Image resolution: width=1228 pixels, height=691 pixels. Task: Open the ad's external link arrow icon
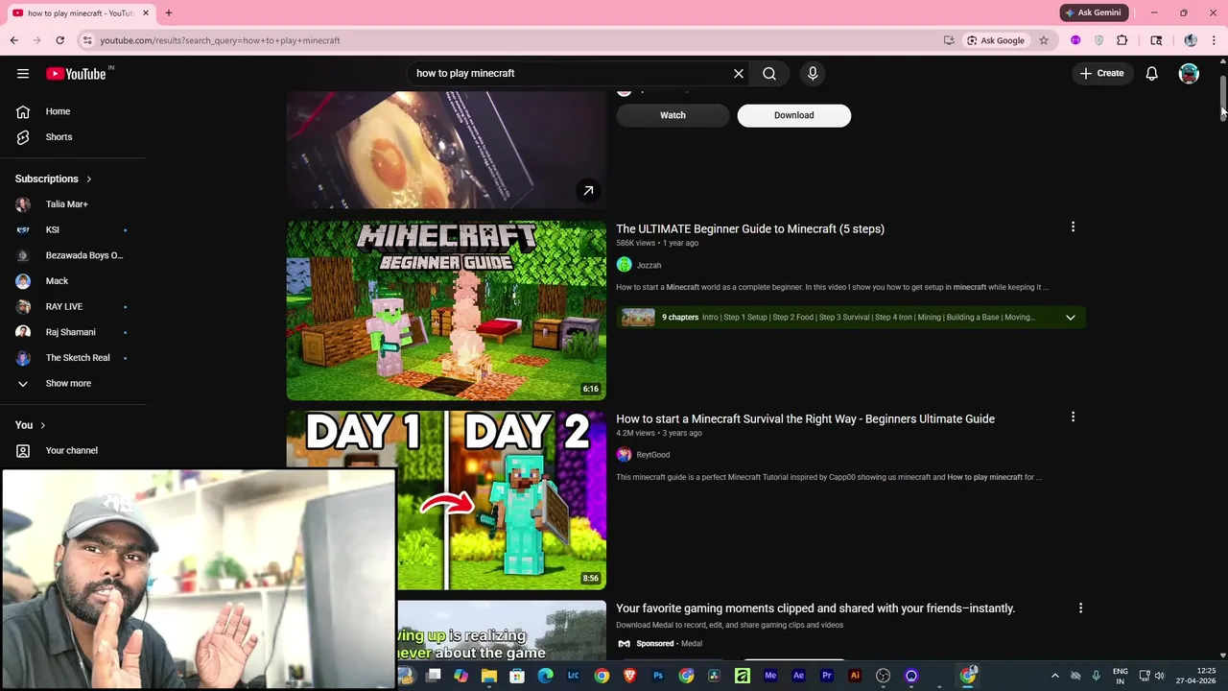click(x=588, y=190)
